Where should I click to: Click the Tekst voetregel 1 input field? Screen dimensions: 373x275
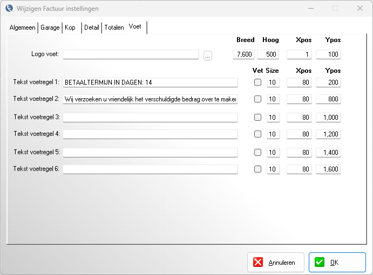[x=150, y=82]
